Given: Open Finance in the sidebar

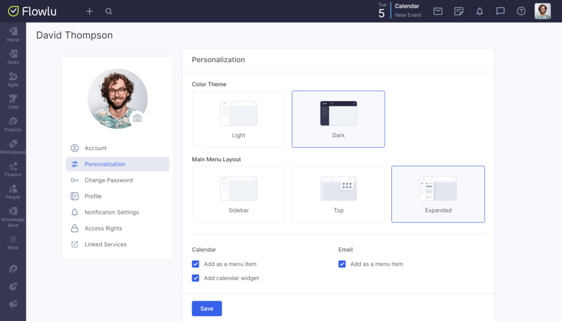Looking at the screenshot, I should tap(13, 170).
